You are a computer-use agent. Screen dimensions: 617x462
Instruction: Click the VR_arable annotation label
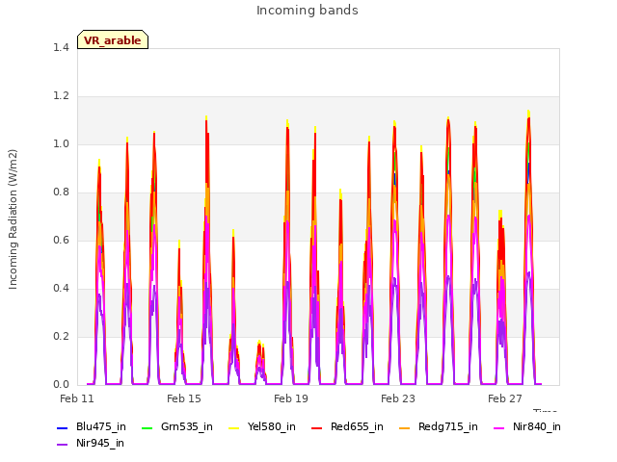113,40
